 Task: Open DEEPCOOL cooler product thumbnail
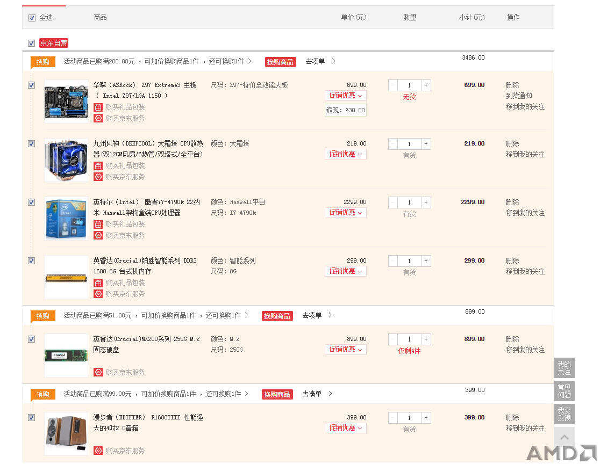(x=66, y=160)
